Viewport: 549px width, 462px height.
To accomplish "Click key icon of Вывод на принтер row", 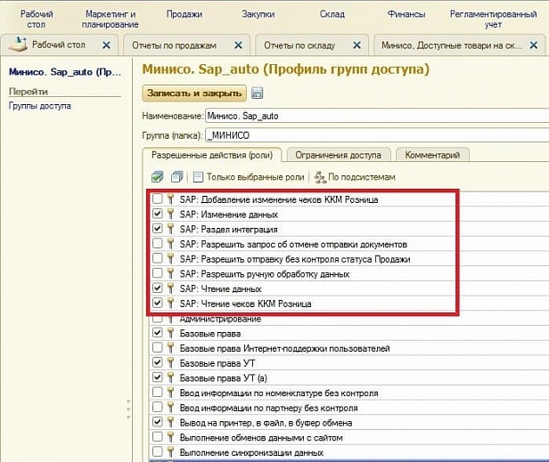I will pos(170,423).
